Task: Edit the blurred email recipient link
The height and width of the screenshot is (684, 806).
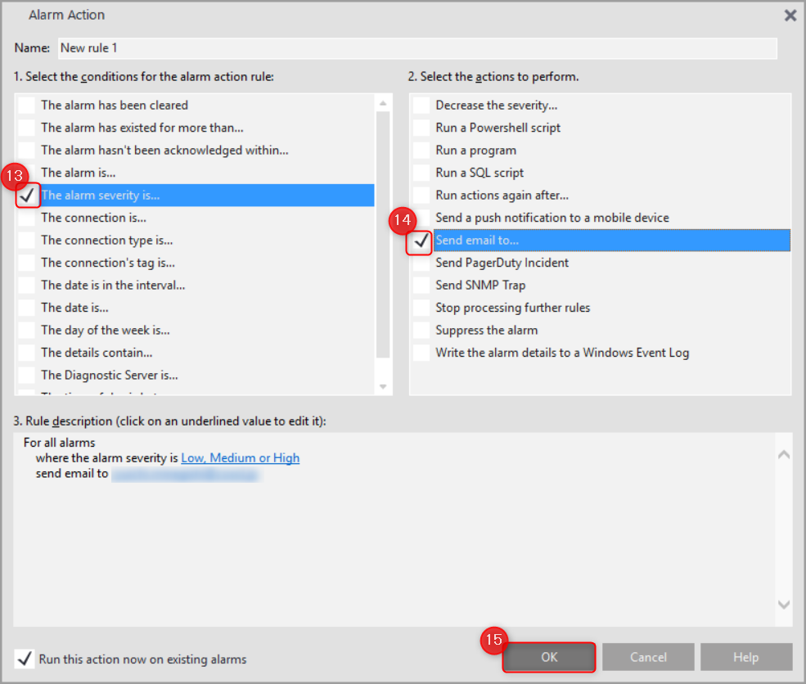Action: 187,475
